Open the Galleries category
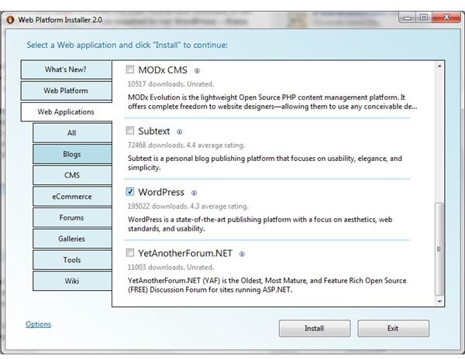465x359 pixels. click(x=72, y=238)
